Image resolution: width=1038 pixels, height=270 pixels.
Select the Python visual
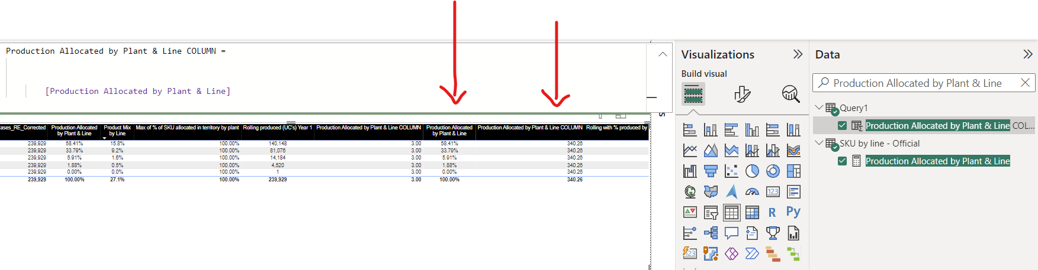(x=793, y=212)
